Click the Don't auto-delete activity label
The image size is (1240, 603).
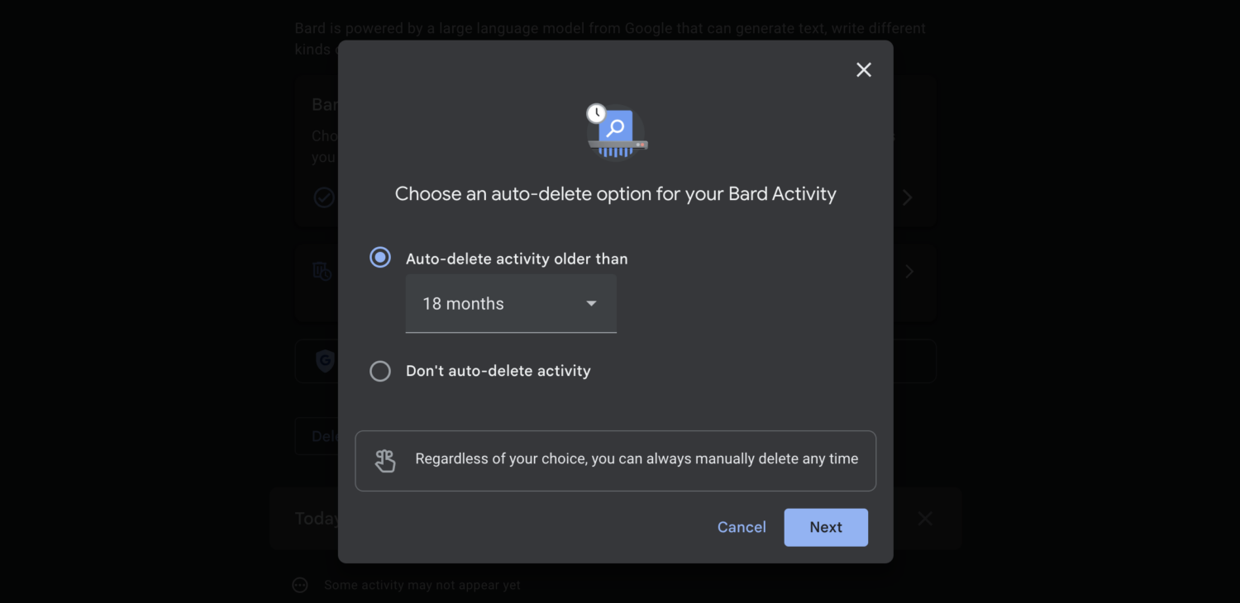(498, 371)
